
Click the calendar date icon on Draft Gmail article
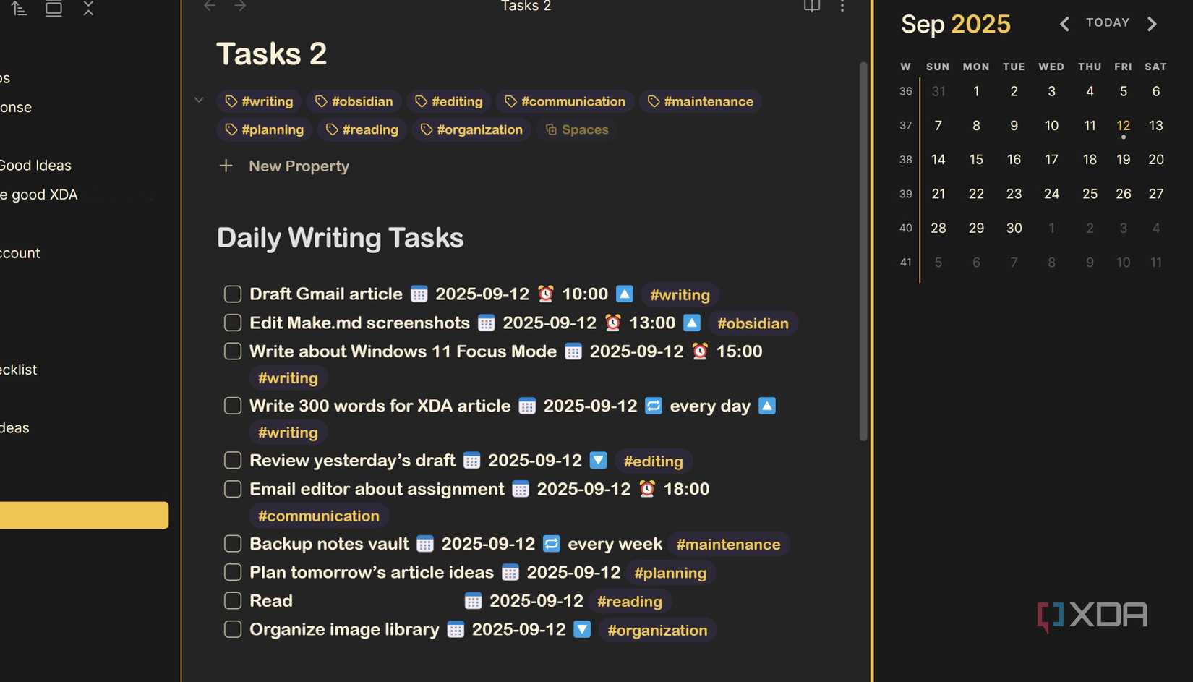click(419, 294)
